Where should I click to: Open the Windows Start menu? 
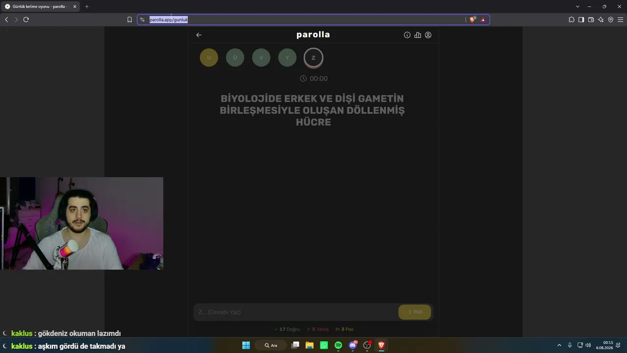[x=246, y=345]
